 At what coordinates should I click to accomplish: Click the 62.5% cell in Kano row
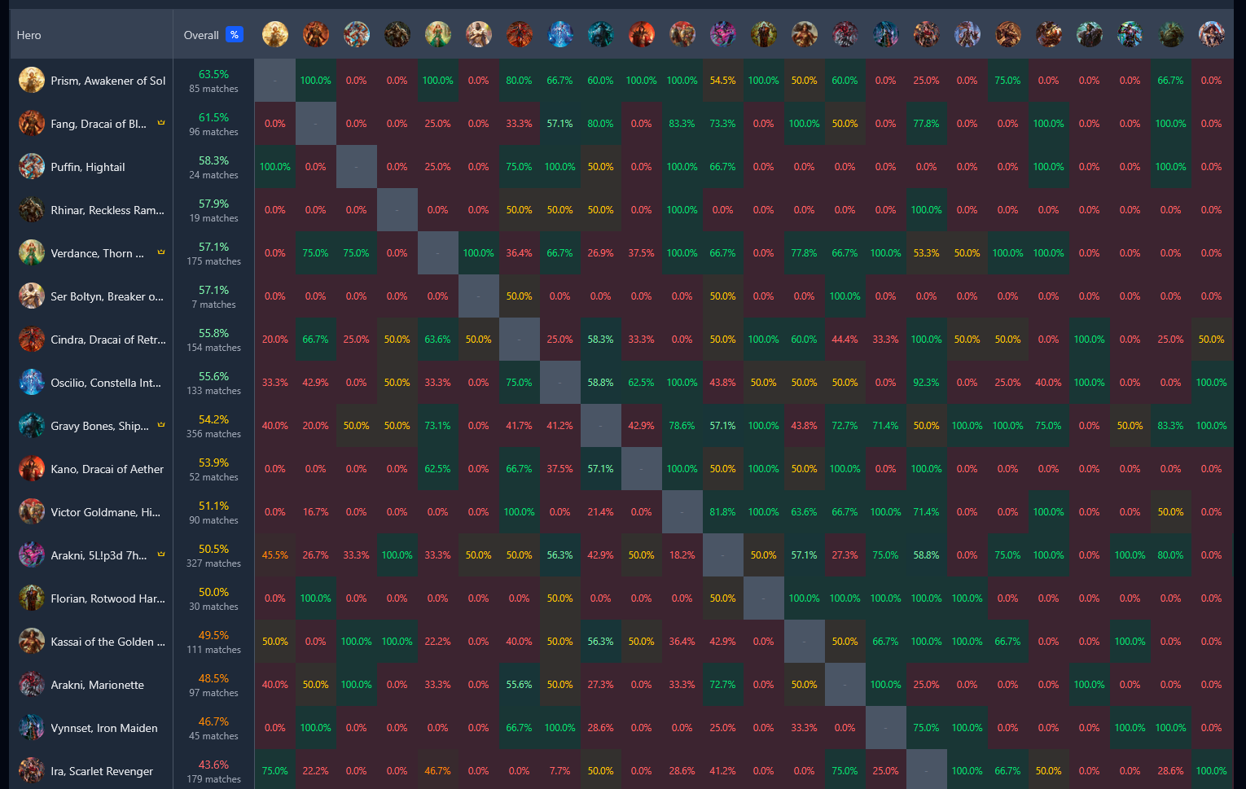coord(438,469)
